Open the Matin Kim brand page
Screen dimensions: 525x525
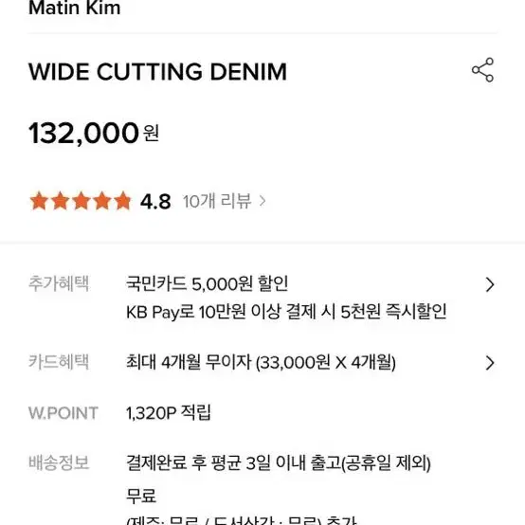point(74,8)
